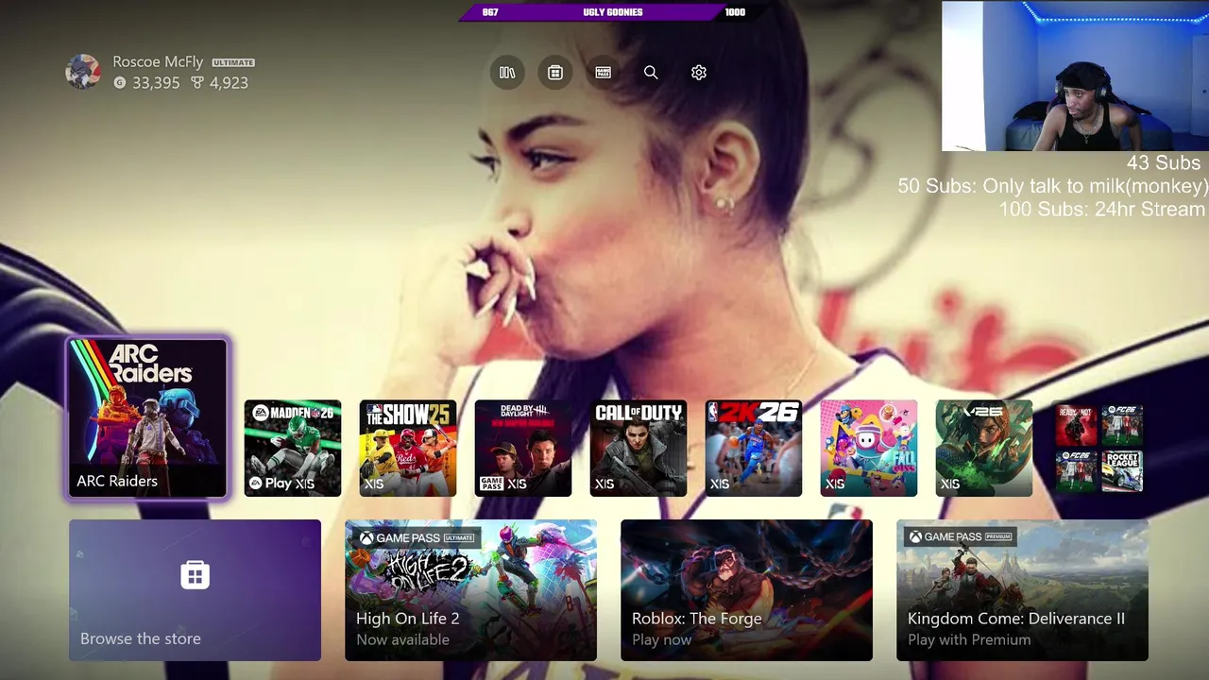Click the "Play with Premium" subtitle text
The height and width of the screenshot is (680, 1209).
pos(969,639)
